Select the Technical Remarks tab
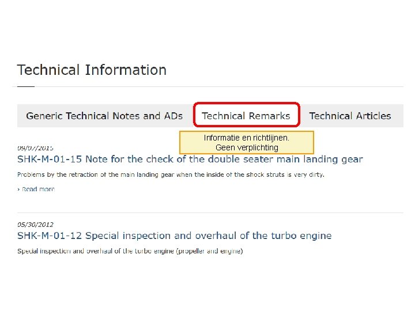Screen dimensions: 415x311 coord(246,116)
